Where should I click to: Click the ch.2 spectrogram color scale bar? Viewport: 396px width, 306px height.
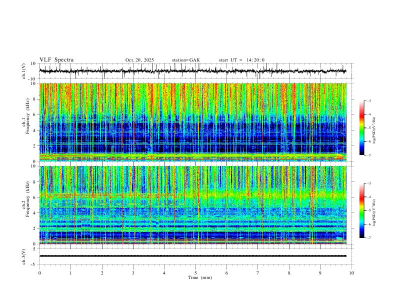pos(362,210)
